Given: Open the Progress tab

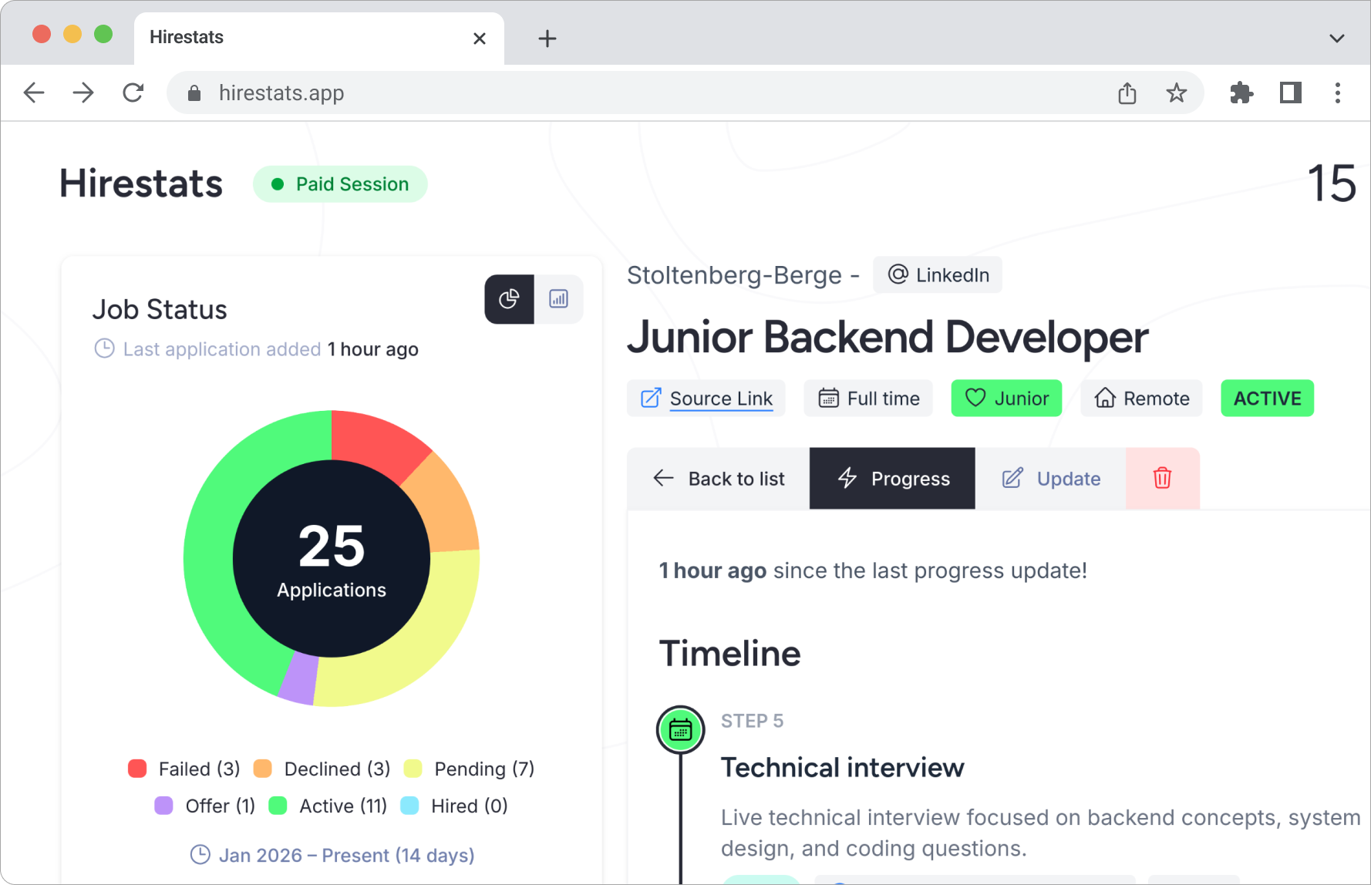Looking at the screenshot, I should [892, 479].
